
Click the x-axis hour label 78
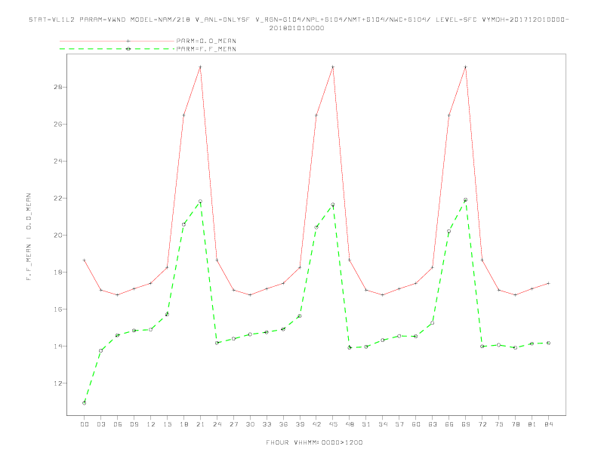click(x=516, y=424)
